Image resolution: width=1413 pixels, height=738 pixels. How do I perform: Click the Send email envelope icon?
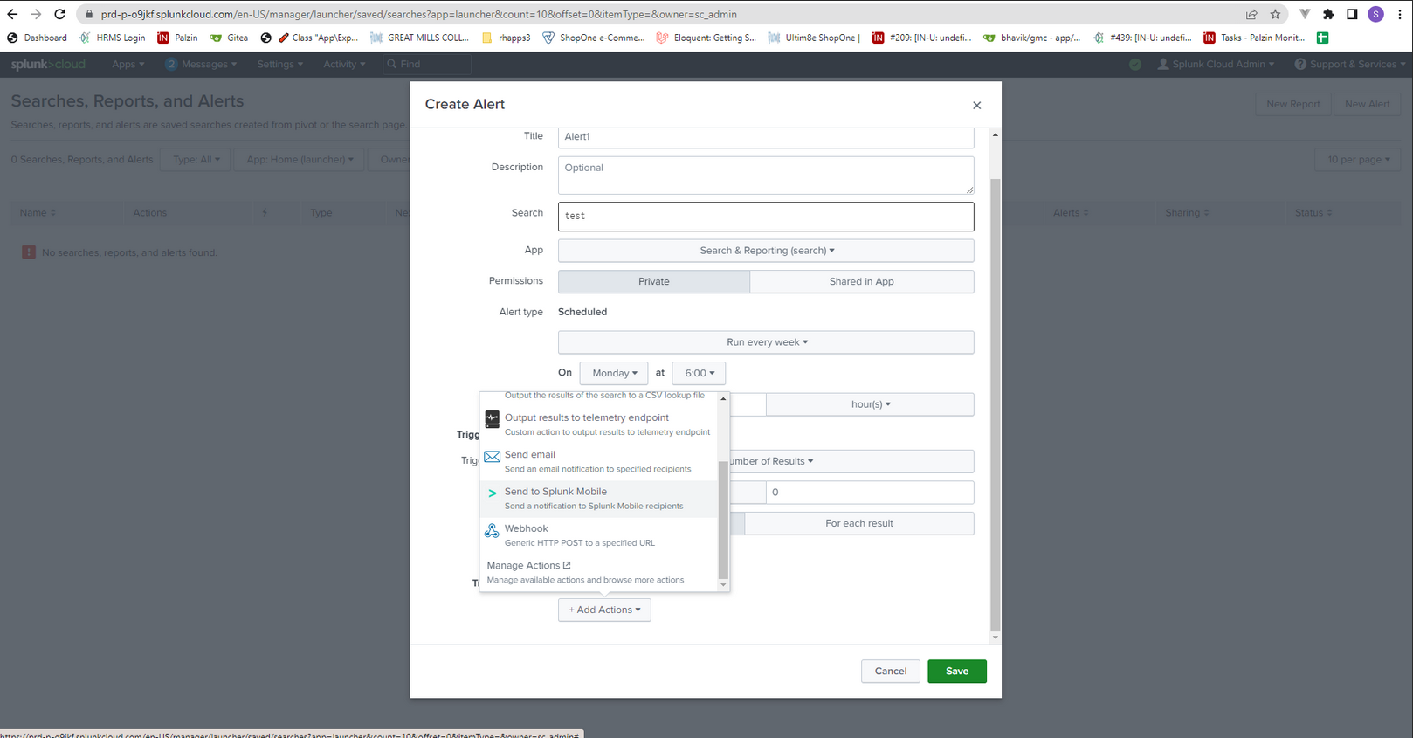[493, 456]
